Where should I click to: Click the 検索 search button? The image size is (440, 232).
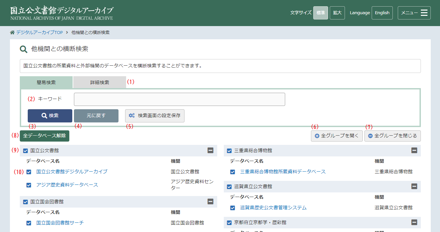(x=50, y=116)
